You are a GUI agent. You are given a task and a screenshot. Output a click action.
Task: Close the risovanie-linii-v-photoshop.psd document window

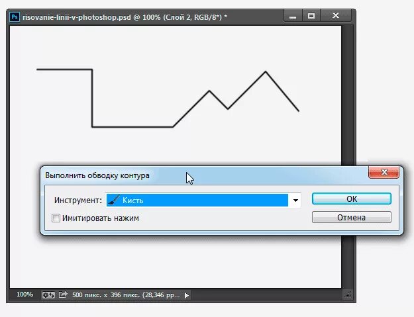pos(336,16)
